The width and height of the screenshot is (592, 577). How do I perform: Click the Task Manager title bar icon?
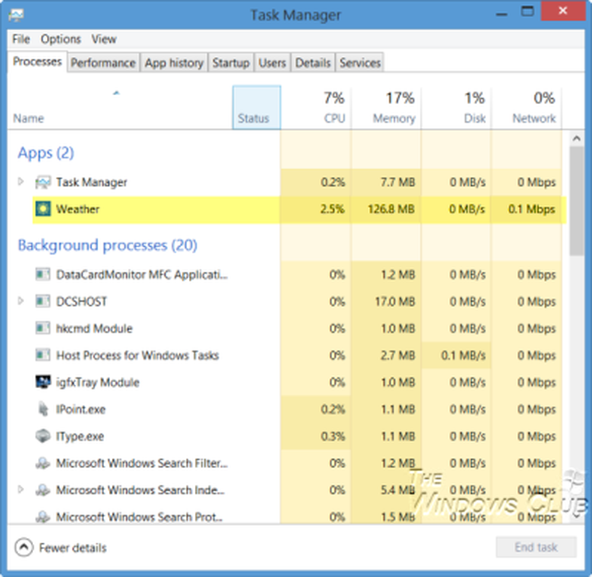click(x=16, y=15)
